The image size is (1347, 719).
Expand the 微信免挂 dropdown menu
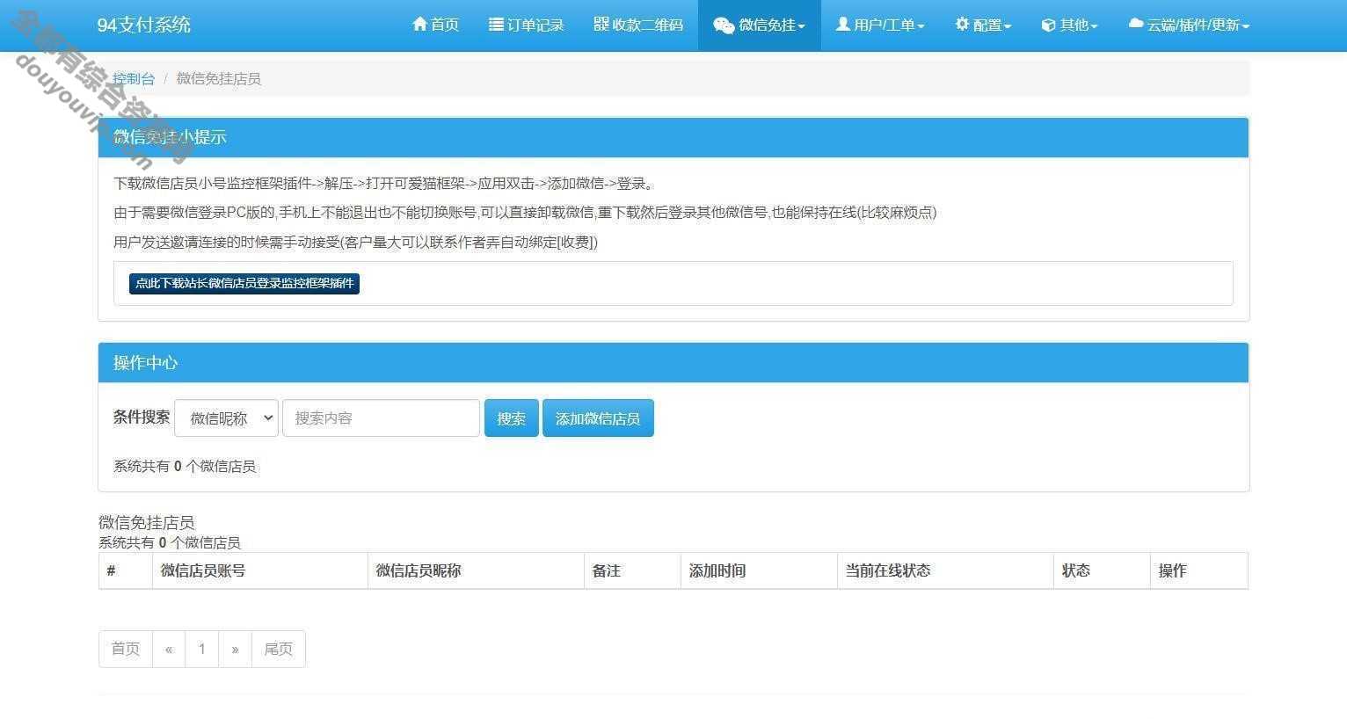(760, 25)
